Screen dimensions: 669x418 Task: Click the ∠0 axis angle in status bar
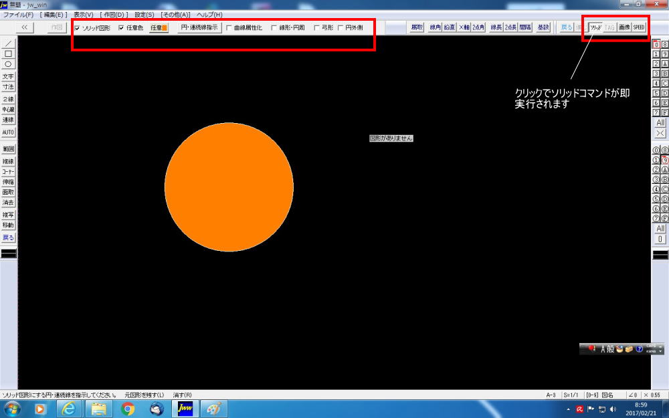coord(633,395)
